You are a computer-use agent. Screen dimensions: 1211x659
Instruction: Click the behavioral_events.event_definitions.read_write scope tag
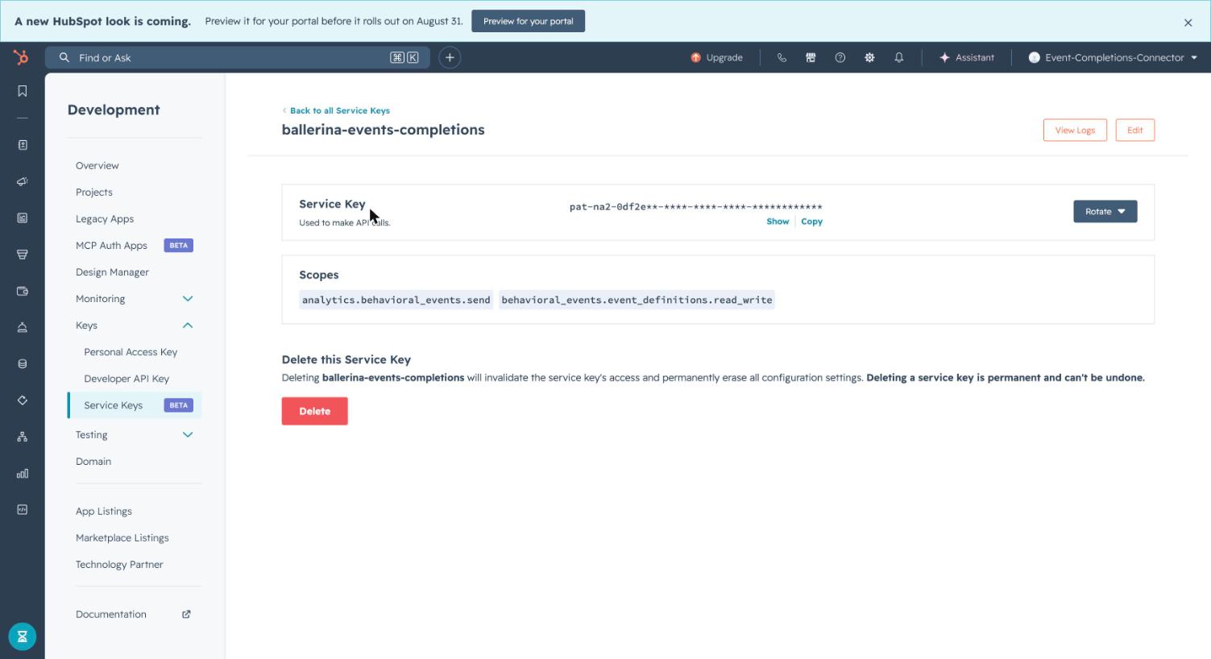[x=637, y=300]
